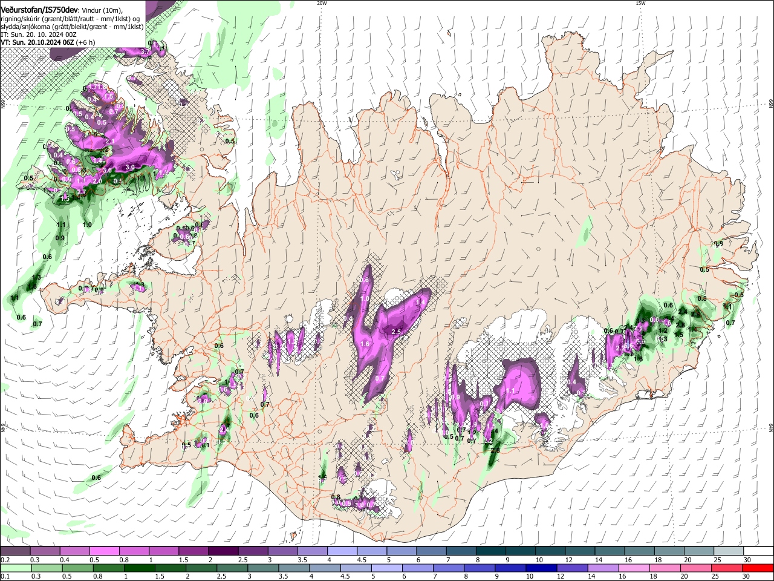Click the Veðurstofan/IS750dev title text
The width and height of the screenshot is (774, 581).
(x=39, y=10)
